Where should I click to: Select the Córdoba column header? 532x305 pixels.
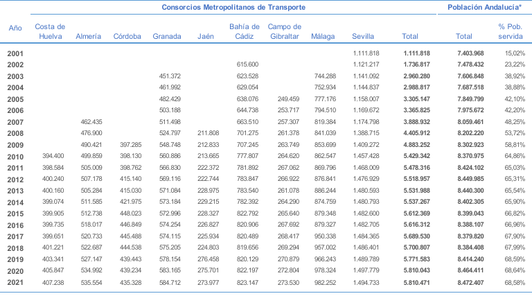pyautogui.click(x=127, y=36)
